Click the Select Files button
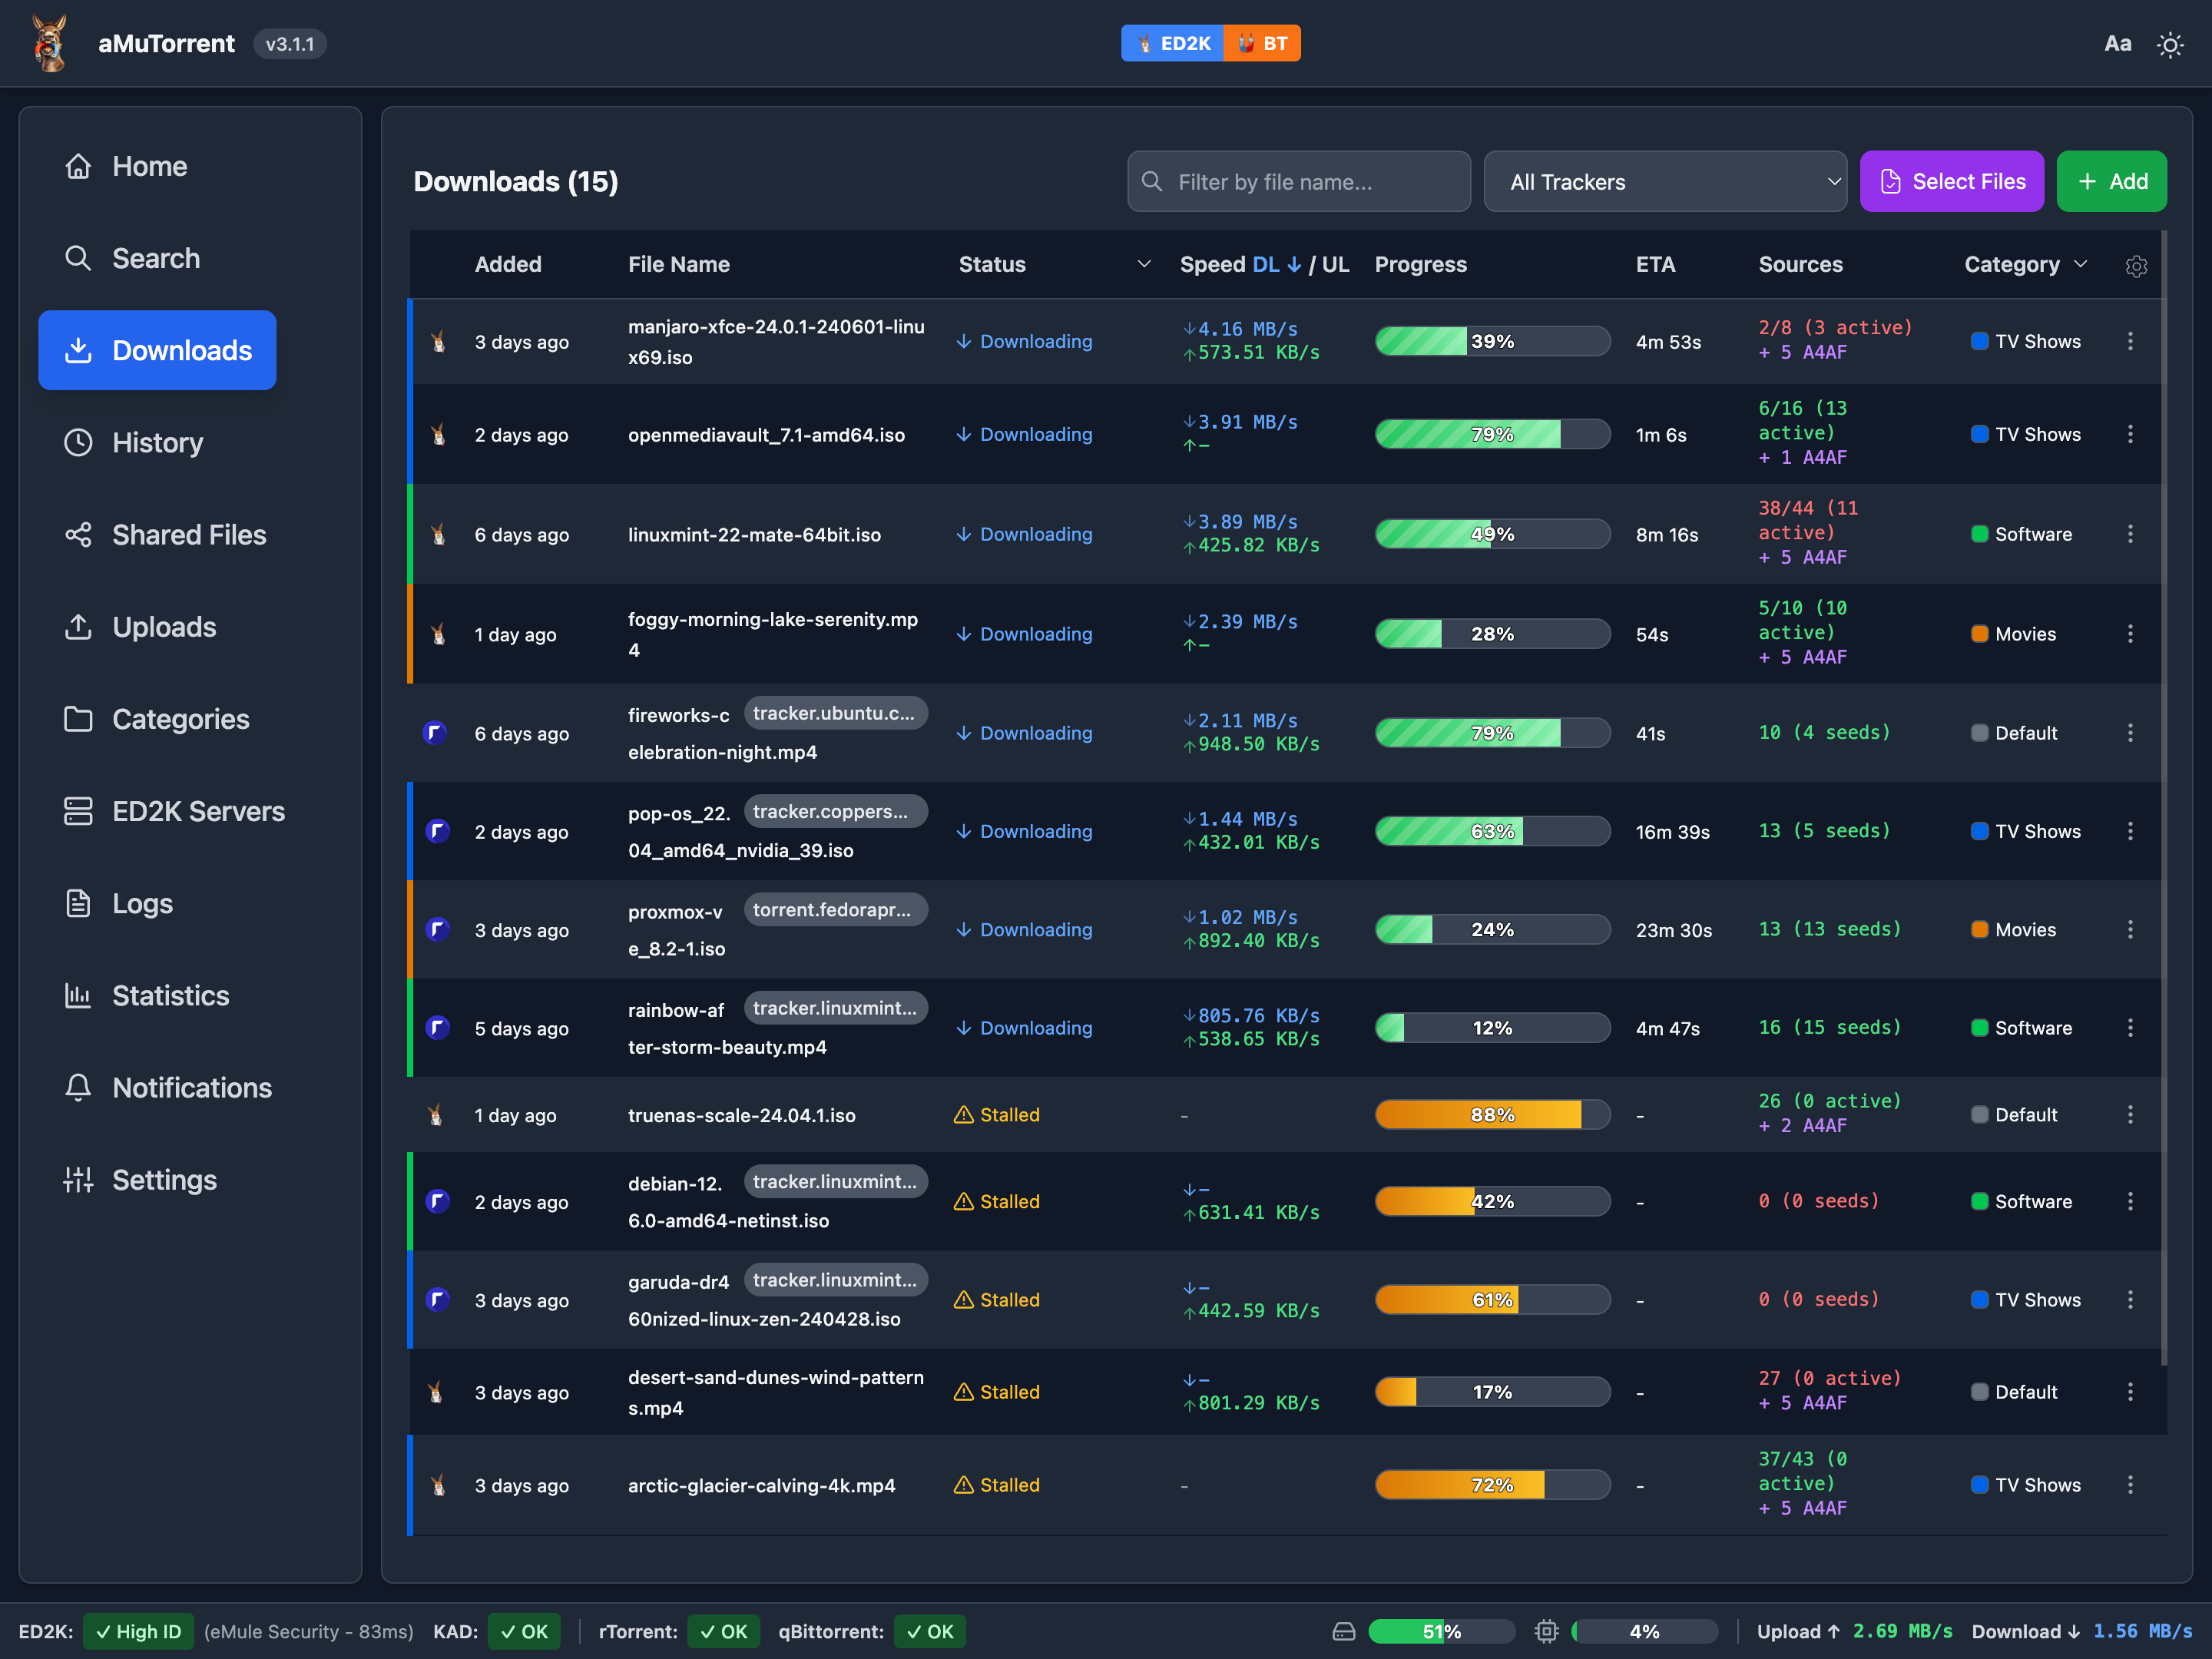The image size is (2212, 1659). coord(1951,182)
